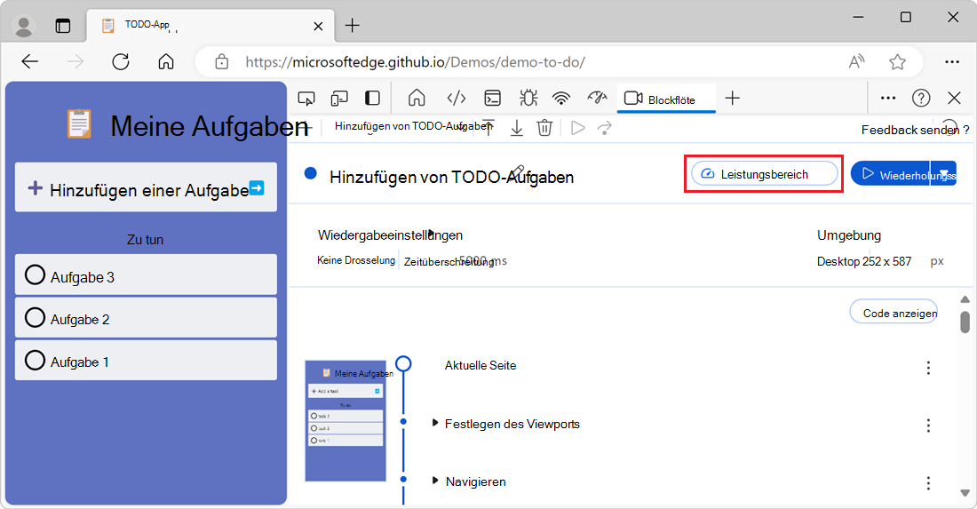Open the tab actions menu icon

coord(63,26)
